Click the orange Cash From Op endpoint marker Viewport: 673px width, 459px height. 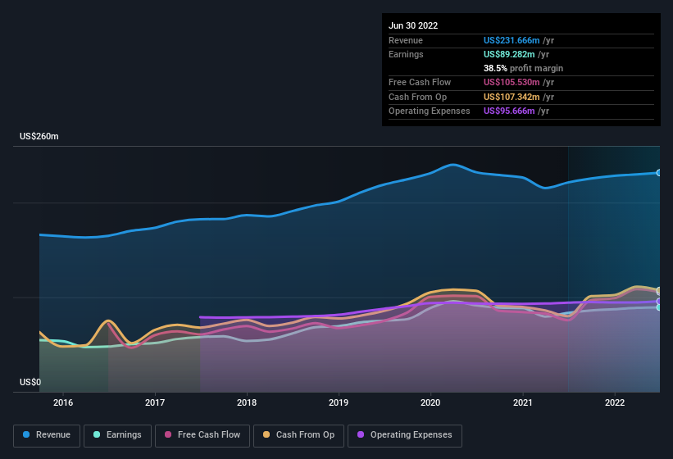tap(659, 291)
